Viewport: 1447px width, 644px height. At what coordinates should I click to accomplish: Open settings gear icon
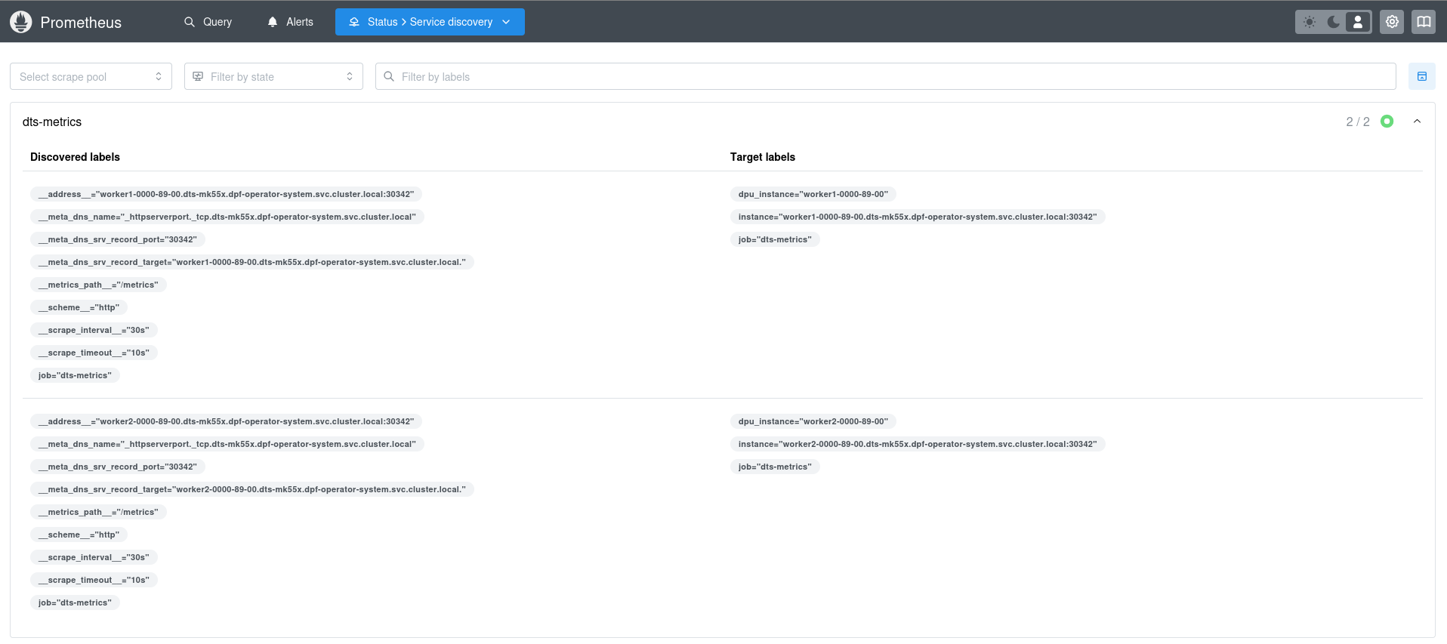(1392, 22)
